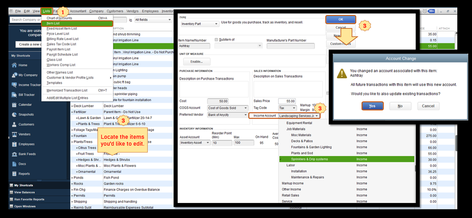Open the My Company shortcut icon
The image size is (472, 218).
[x=14, y=75]
